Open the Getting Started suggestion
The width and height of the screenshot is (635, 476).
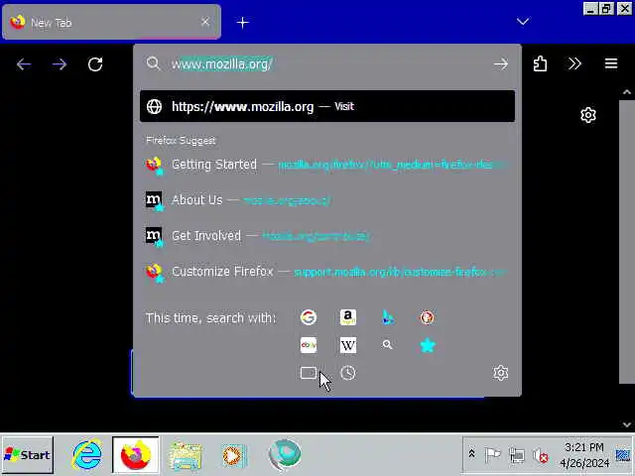tap(327, 165)
